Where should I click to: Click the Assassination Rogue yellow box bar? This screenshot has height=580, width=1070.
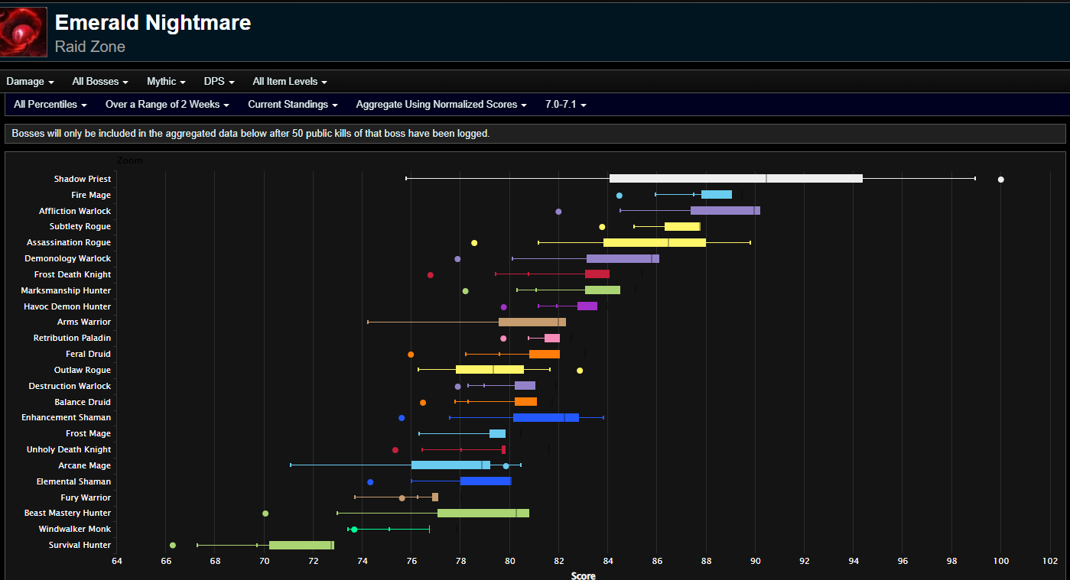tap(655, 243)
